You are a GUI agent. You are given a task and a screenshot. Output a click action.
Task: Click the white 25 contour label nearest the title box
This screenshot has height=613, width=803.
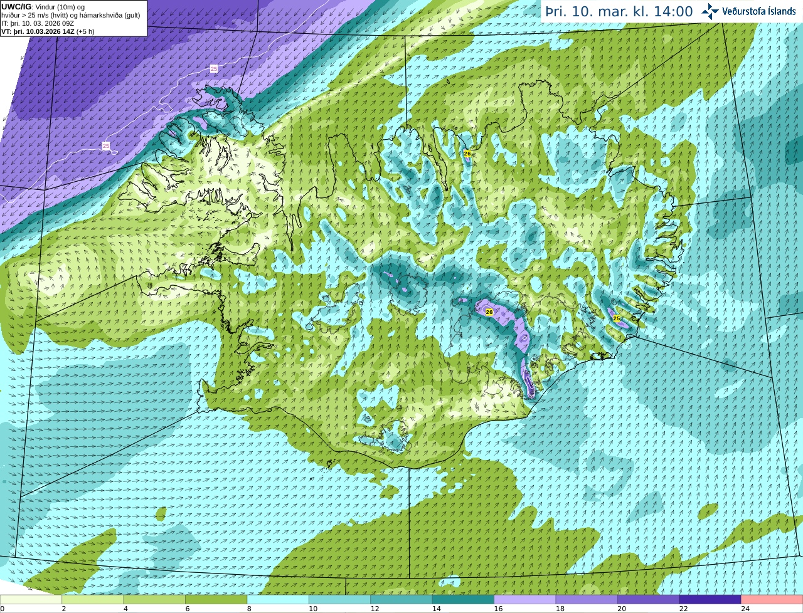click(x=214, y=69)
